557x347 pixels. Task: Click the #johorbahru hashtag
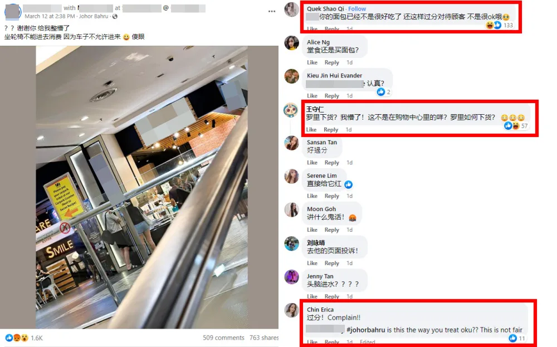click(x=366, y=330)
